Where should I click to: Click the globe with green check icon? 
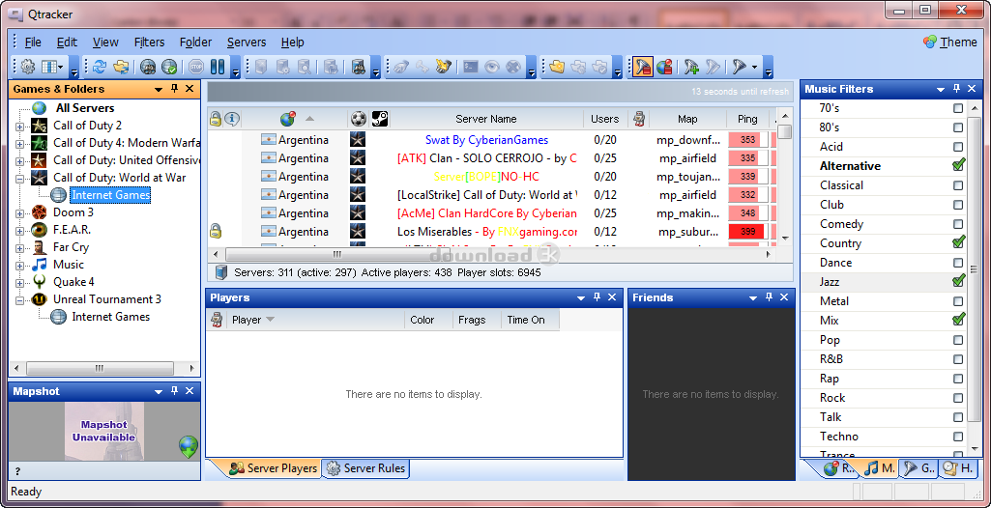click(x=169, y=67)
